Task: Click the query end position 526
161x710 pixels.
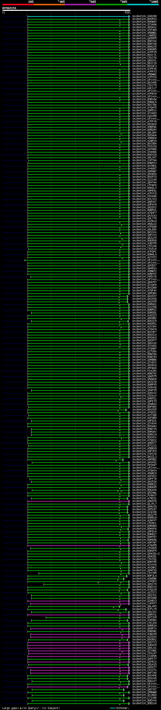Action: 127,12
